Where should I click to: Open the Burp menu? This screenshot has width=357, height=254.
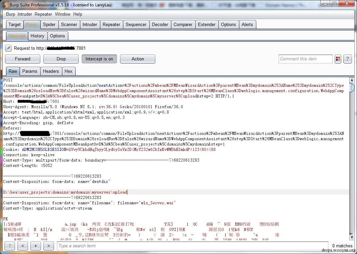pyautogui.click(x=10, y=14)
